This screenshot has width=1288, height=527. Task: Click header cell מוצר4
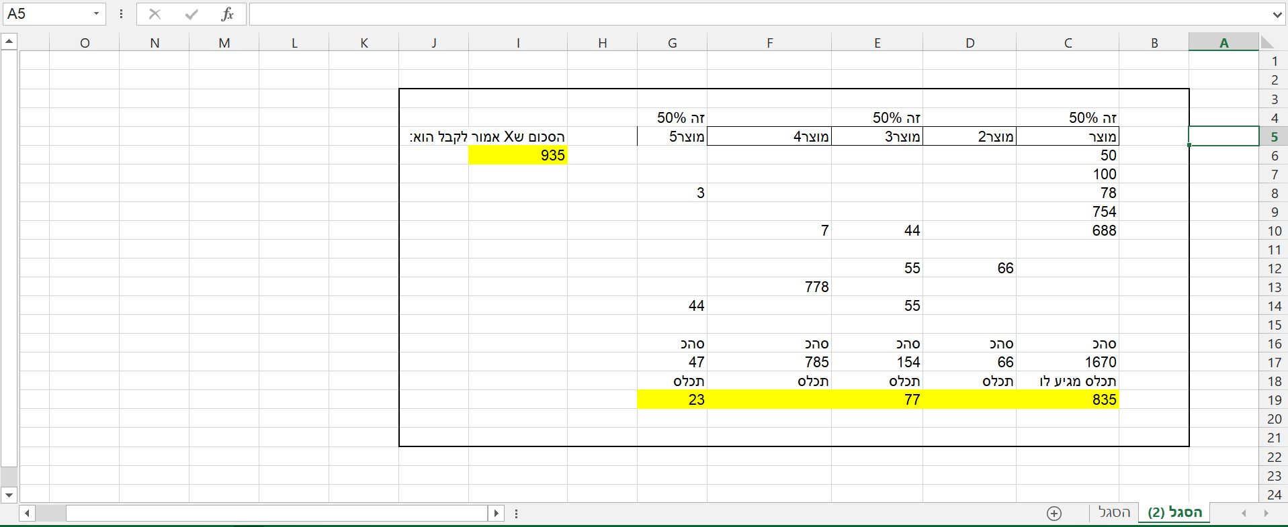(x=769, y=136)
